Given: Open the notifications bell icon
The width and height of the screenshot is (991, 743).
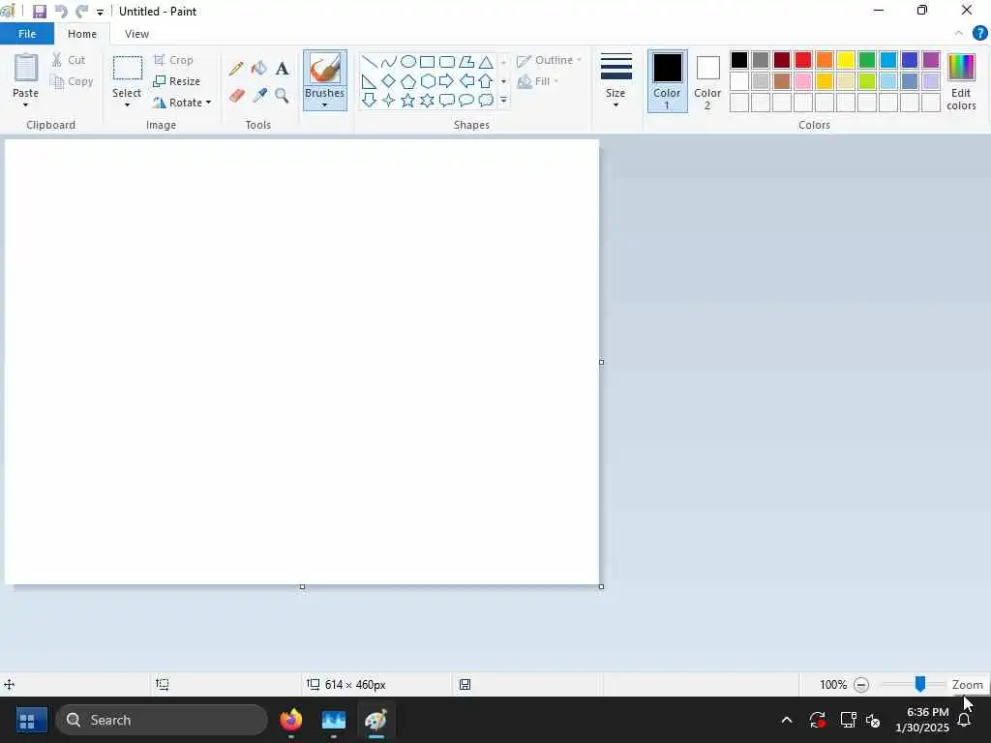Looking at the screenshot, I should [964, 720].
